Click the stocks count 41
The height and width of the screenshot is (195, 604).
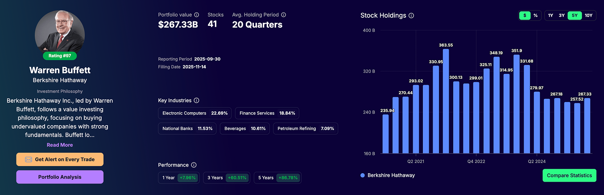[212, 24]
